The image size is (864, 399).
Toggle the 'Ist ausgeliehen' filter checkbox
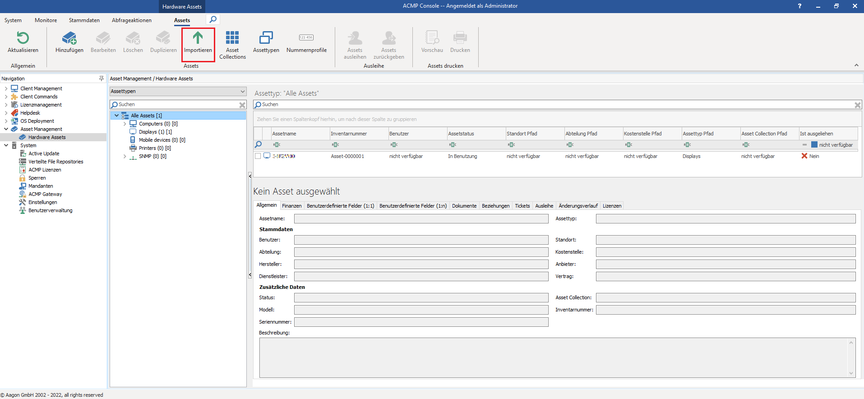pos(814,145)
